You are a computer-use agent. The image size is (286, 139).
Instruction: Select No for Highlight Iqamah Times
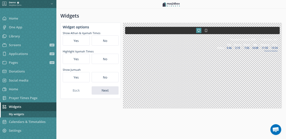coord(105,59)
